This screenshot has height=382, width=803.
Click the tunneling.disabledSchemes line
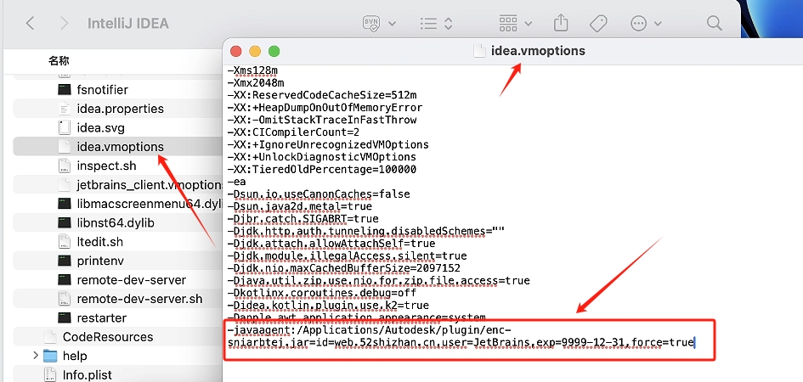[x=366, y=231]
